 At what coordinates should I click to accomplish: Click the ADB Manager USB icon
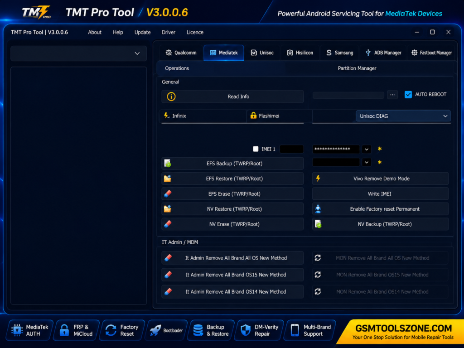click(x=368, y=53)
